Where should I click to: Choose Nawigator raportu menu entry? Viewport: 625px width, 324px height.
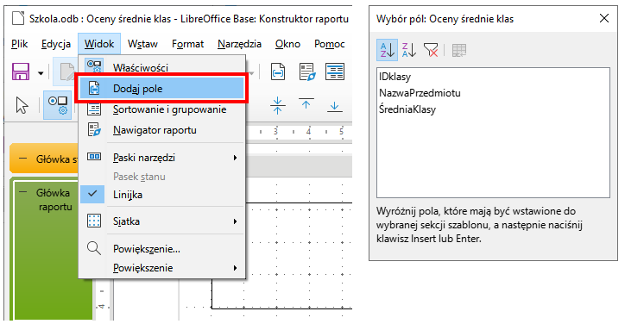tap(161, 130)
